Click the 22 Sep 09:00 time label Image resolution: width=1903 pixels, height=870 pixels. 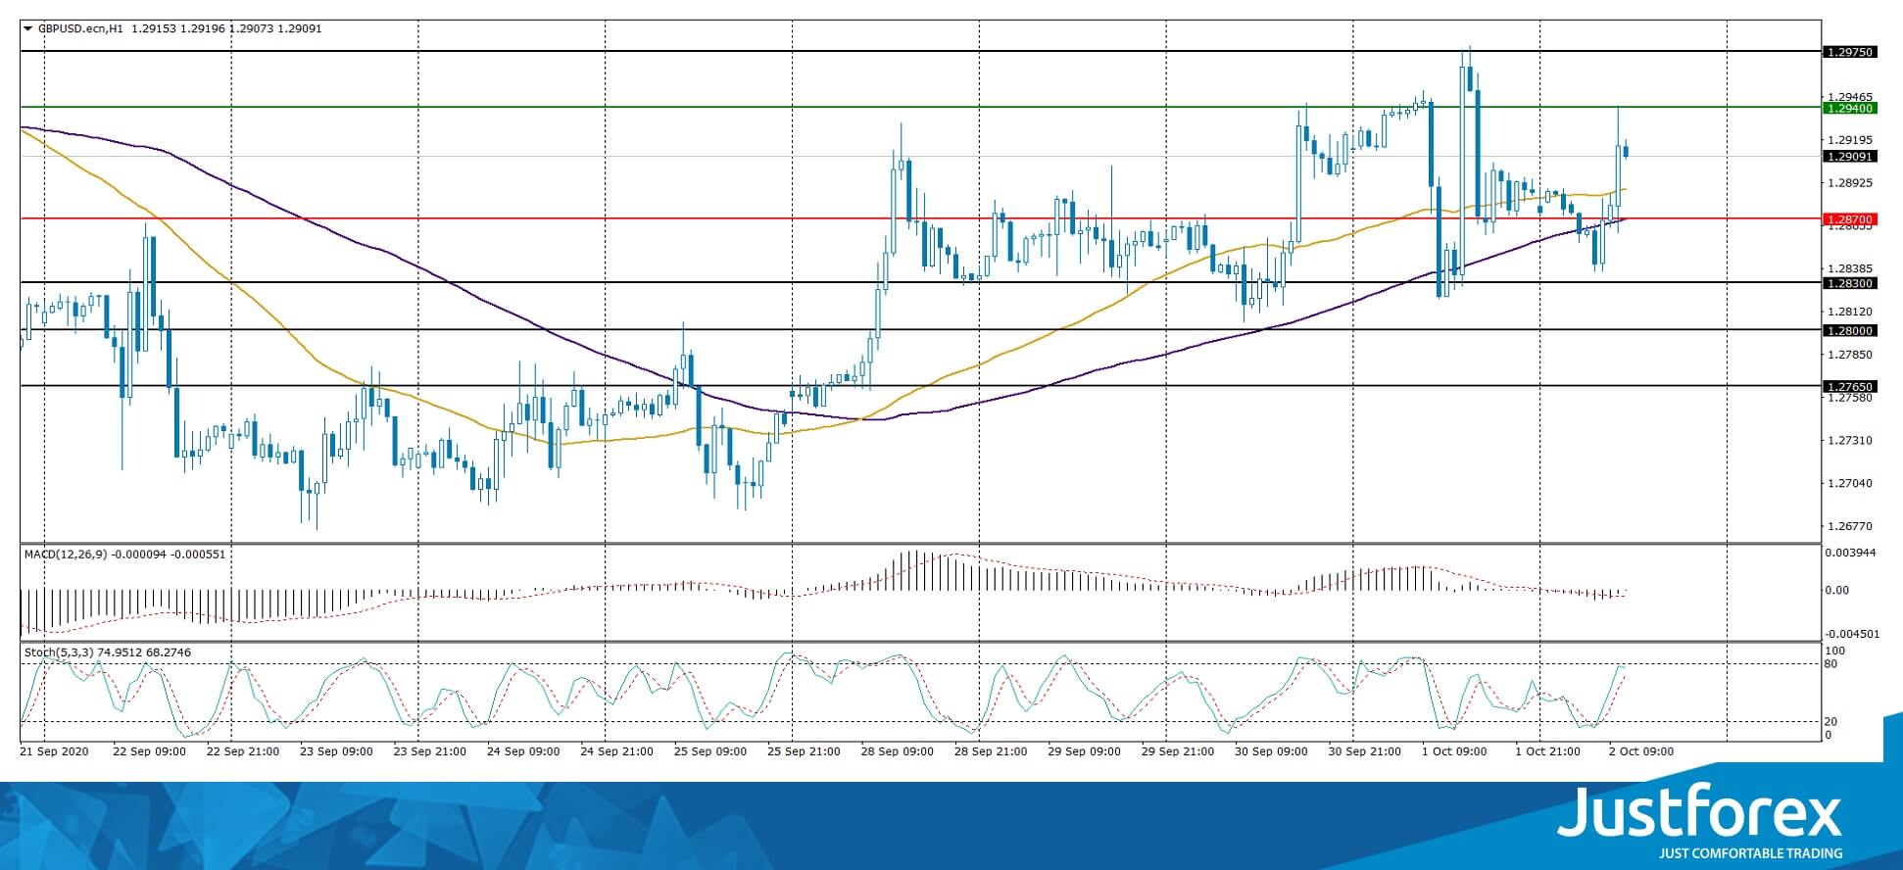(149, 751)
